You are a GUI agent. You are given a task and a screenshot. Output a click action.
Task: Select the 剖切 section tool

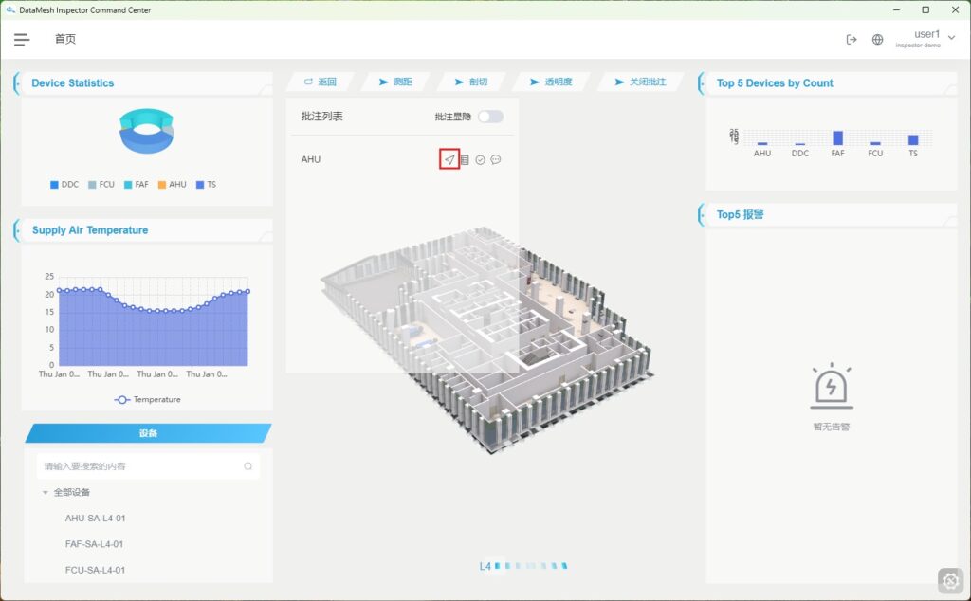[471, 82]
